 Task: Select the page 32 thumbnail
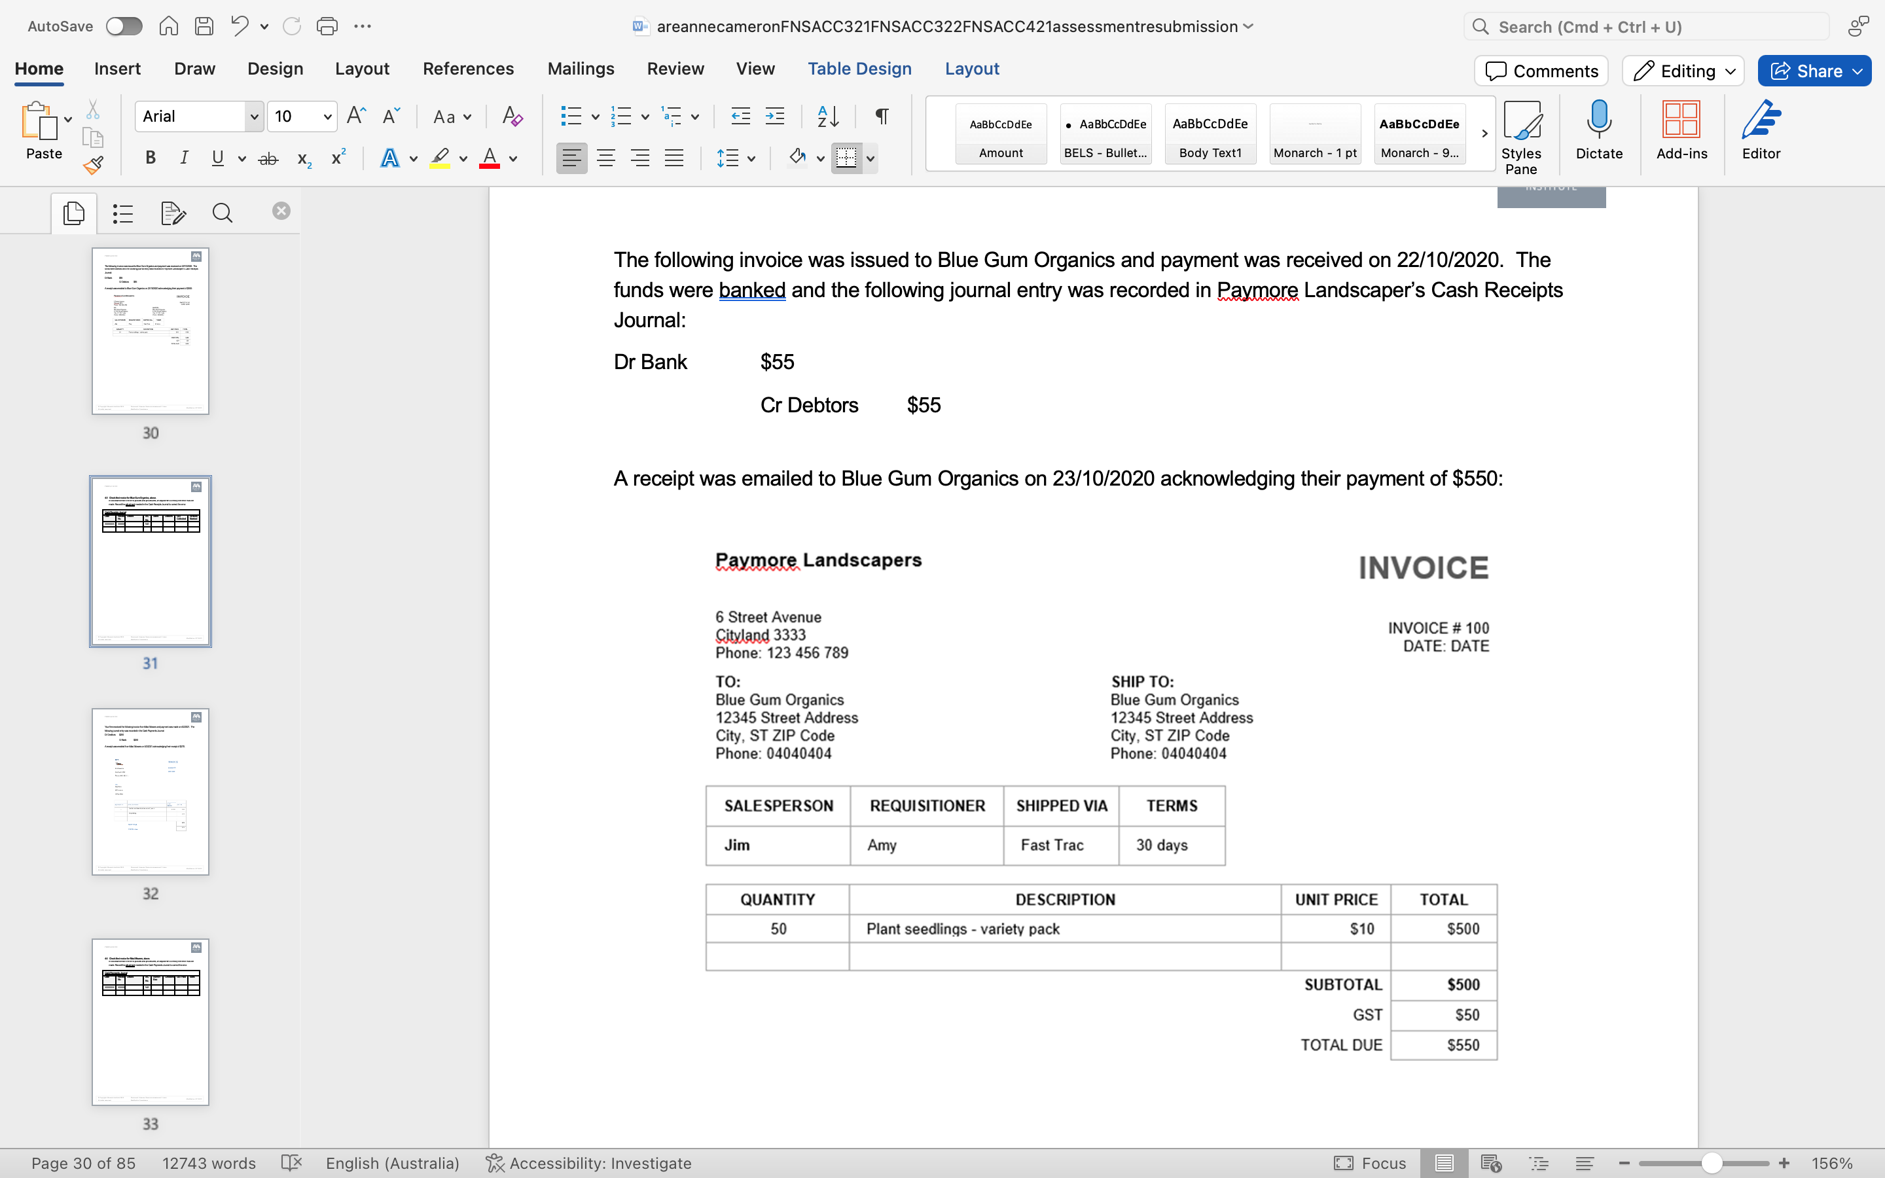pos(151,791)
